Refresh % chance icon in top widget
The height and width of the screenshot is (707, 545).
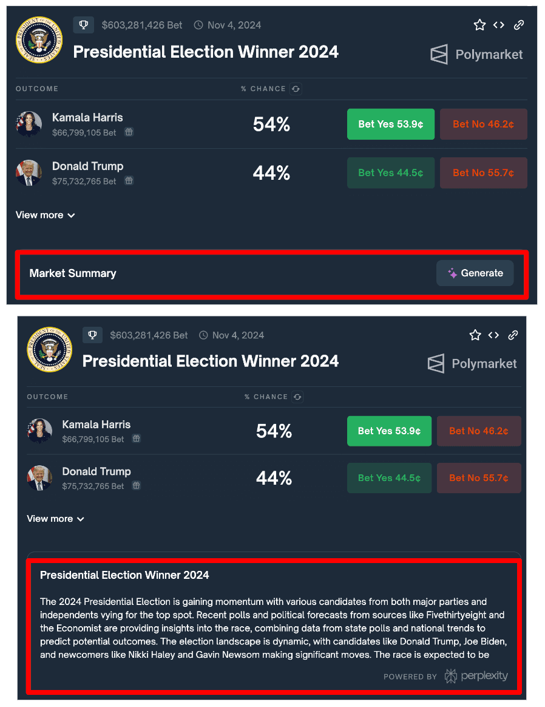click(296, 89)
